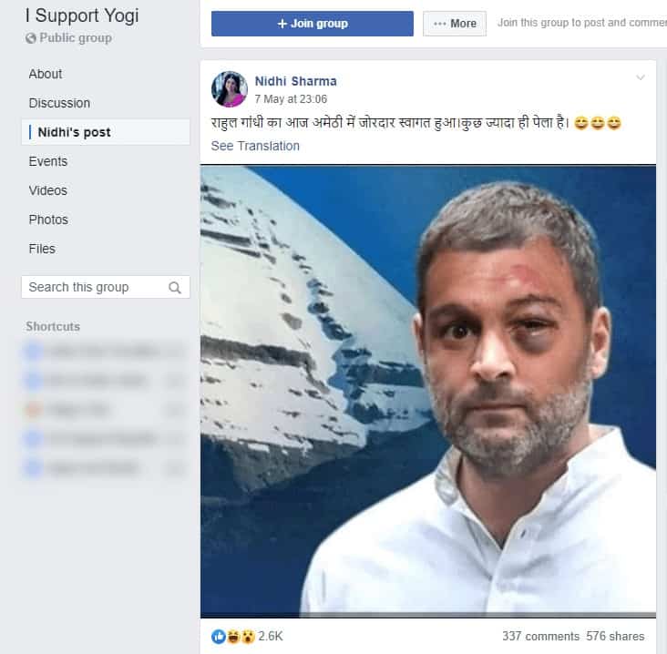Open the Events section

(x=48, y=161)
